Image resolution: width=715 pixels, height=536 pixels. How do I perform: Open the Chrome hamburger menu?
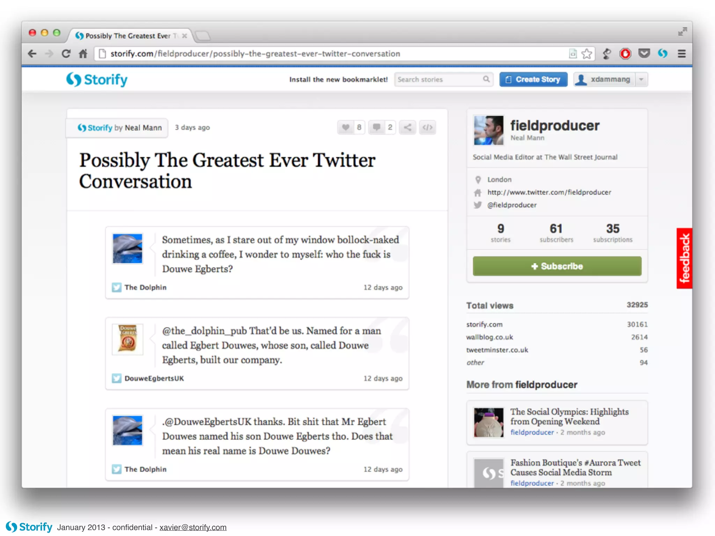tap(681, 54)
